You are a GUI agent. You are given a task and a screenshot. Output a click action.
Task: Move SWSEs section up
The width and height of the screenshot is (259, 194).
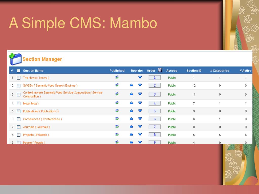(x=131, y=85)
